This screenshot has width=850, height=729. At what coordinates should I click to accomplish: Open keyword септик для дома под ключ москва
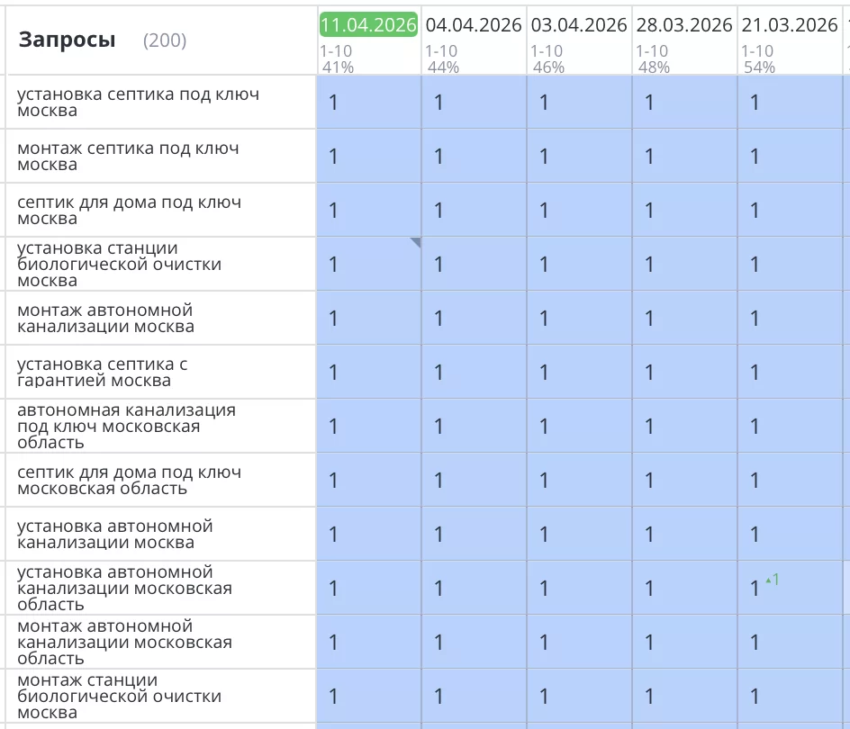coord(135,210)
